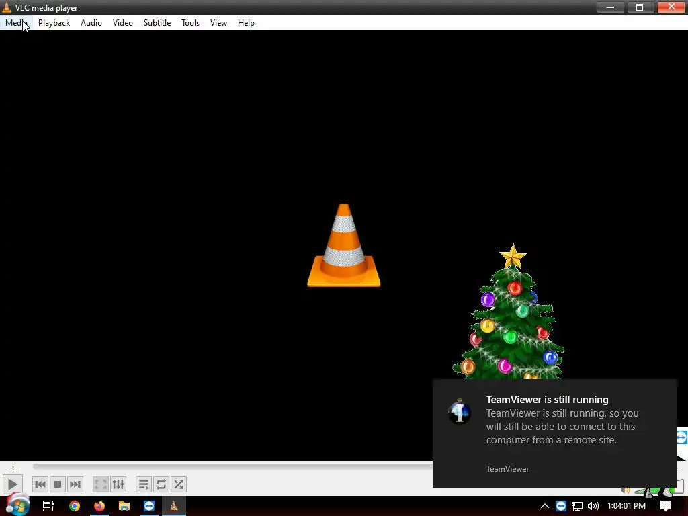Restore down the VLC window

click(x=640, y=7)
